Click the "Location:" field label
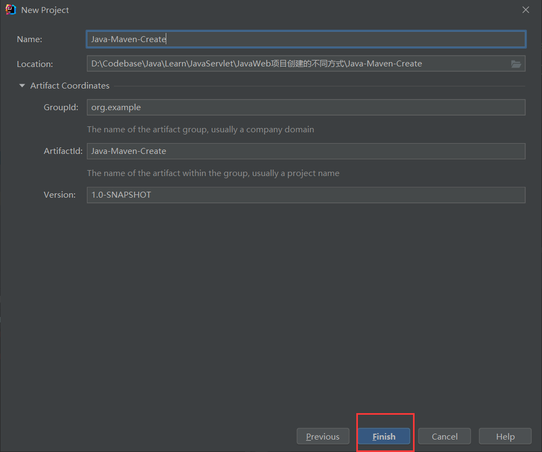The image size is (542, 452). (x=35, y=64)
